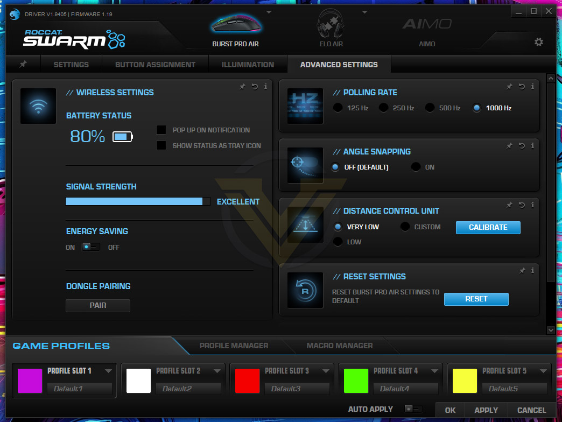The image size is (562, 422).
Task: Pin the Wireless Settings panel
Action: [x=243, y=86]
